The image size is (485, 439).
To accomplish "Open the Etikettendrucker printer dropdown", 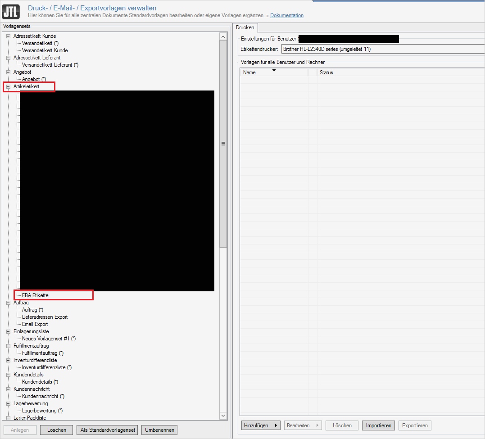I will 383,49.
